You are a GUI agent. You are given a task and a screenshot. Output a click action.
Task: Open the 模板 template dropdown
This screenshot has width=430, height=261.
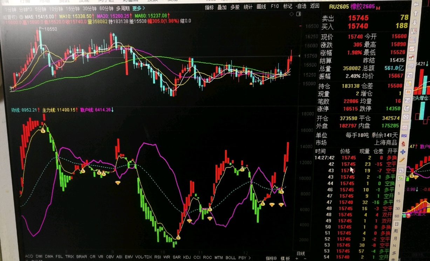tap(285, 259)
